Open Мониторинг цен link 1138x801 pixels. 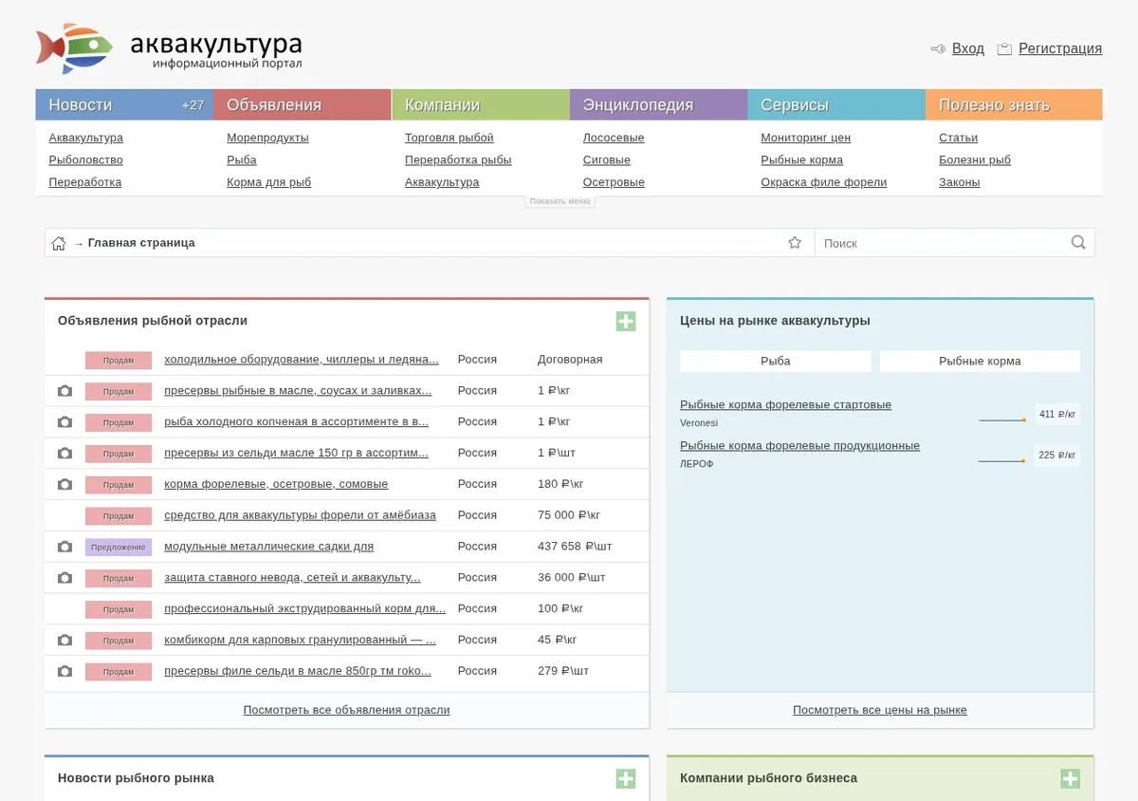pos(806,138)
